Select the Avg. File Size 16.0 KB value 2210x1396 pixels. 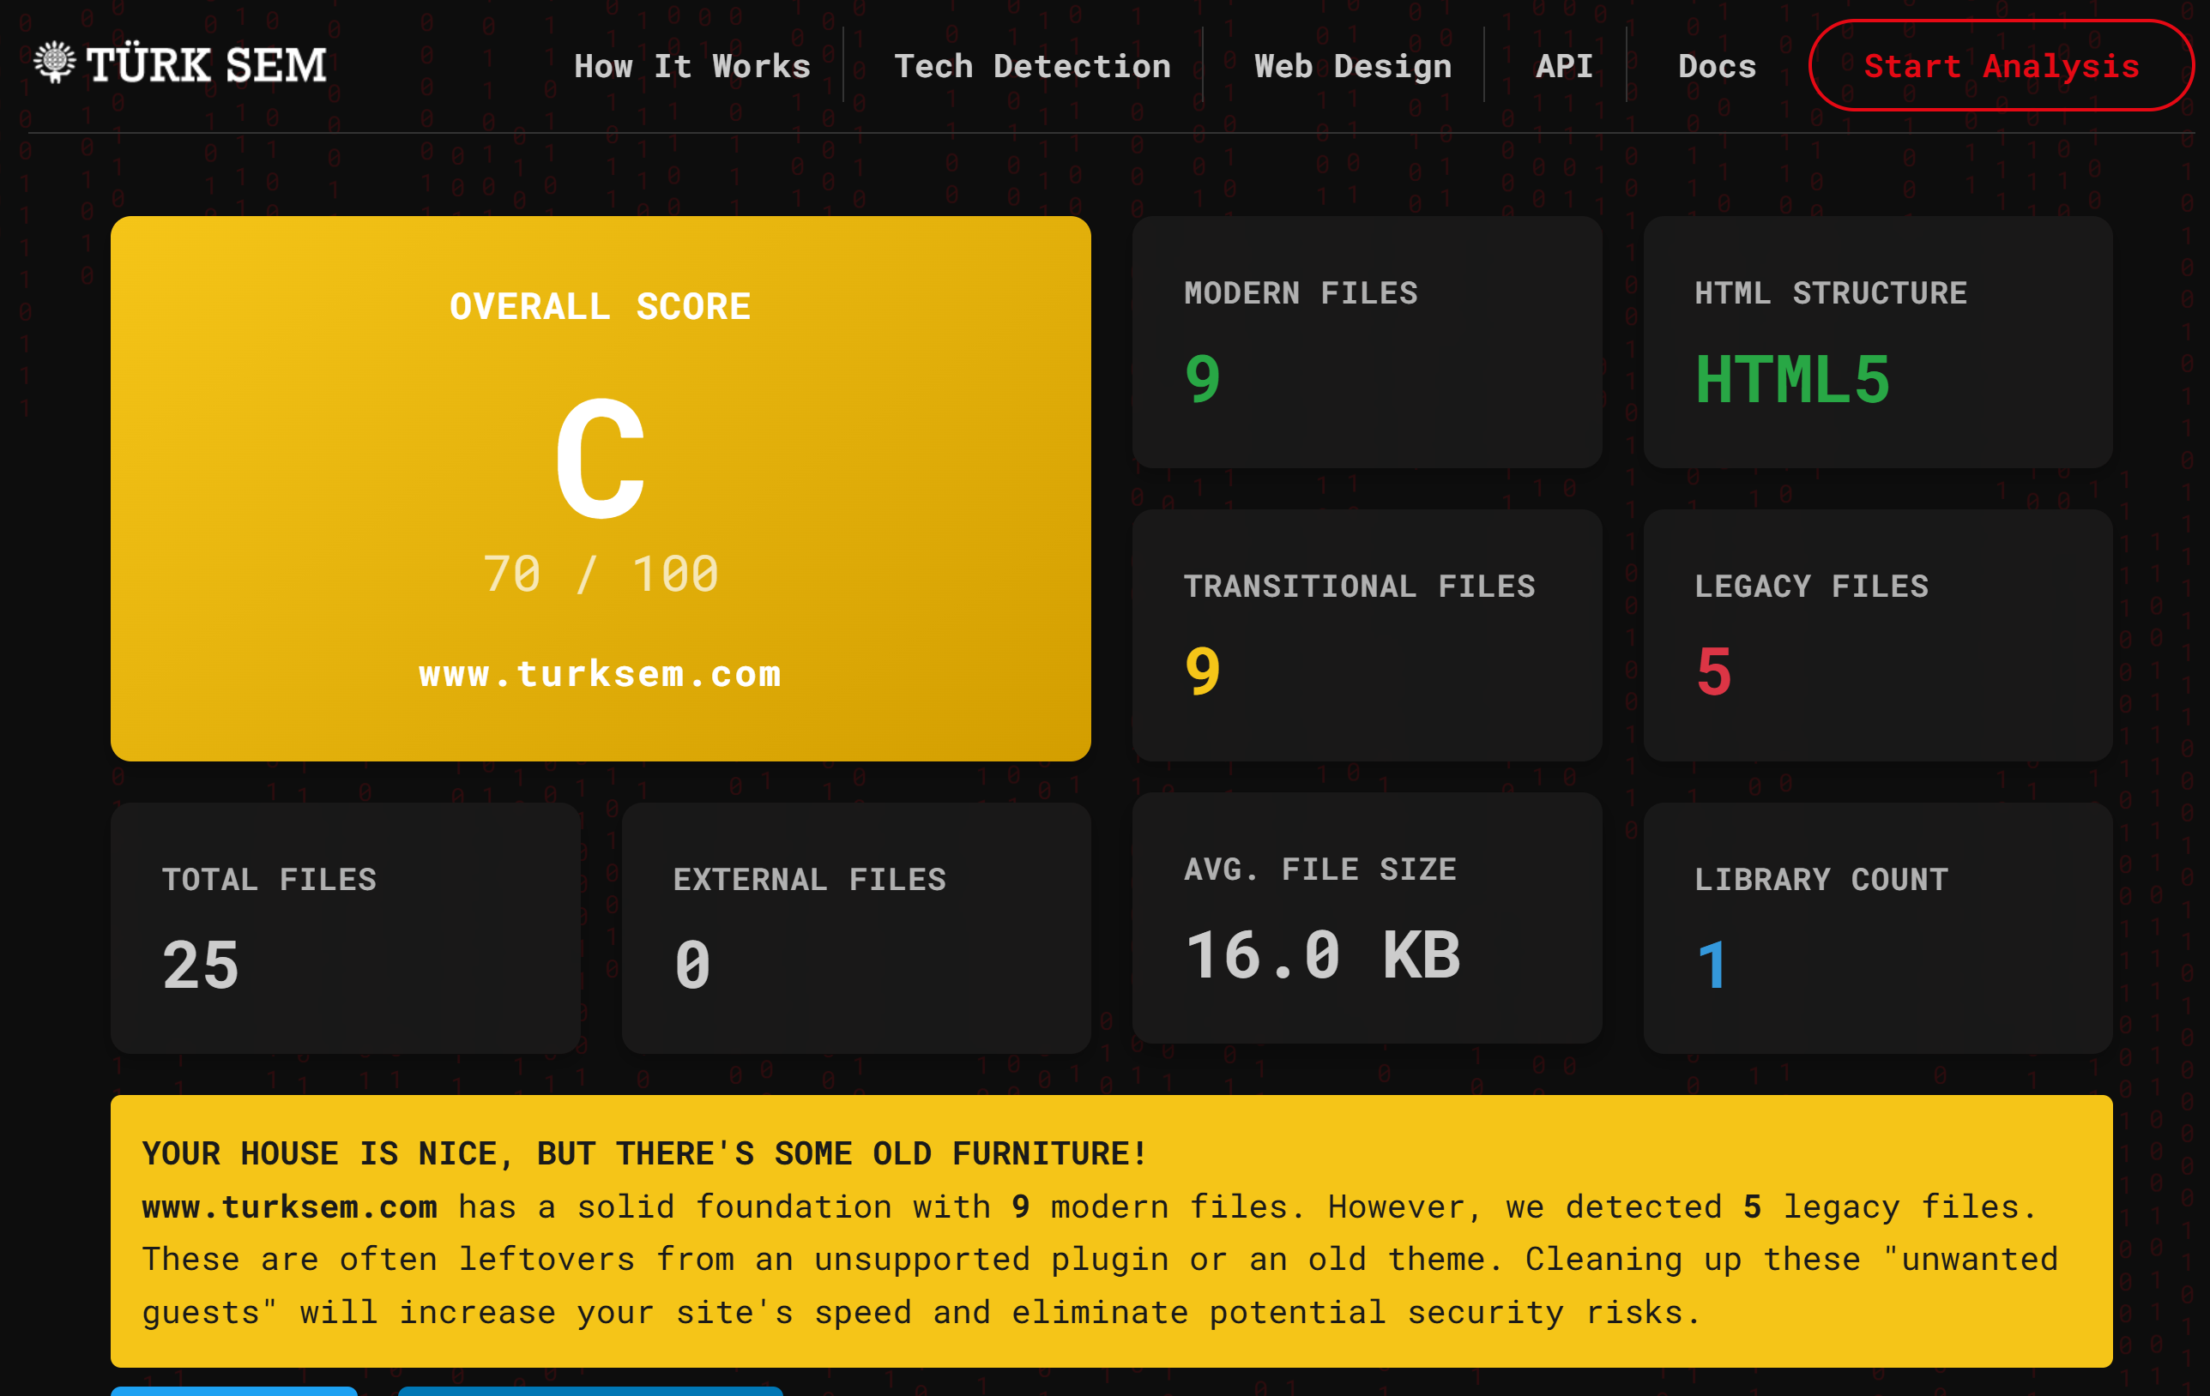point(1323,955)
